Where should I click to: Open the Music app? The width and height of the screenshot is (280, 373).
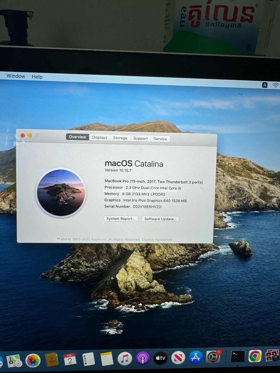(125, 359)
